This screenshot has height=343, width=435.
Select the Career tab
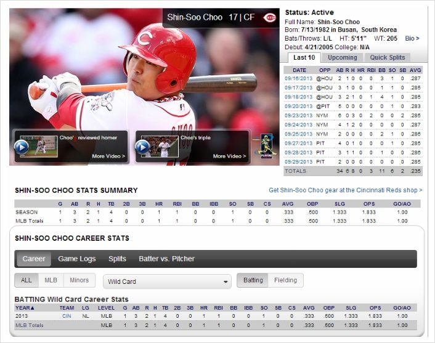(33, 259)
